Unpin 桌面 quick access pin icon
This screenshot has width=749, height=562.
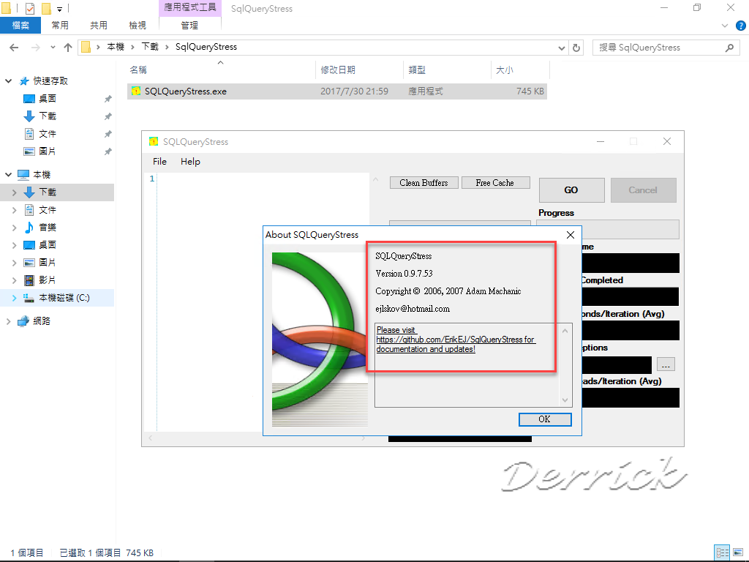pyautogui.click(x=108, y=99)
